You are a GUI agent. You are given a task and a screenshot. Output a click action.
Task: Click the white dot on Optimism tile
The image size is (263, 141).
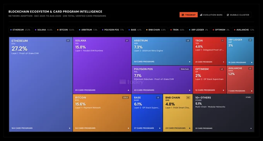coord(224,90)
